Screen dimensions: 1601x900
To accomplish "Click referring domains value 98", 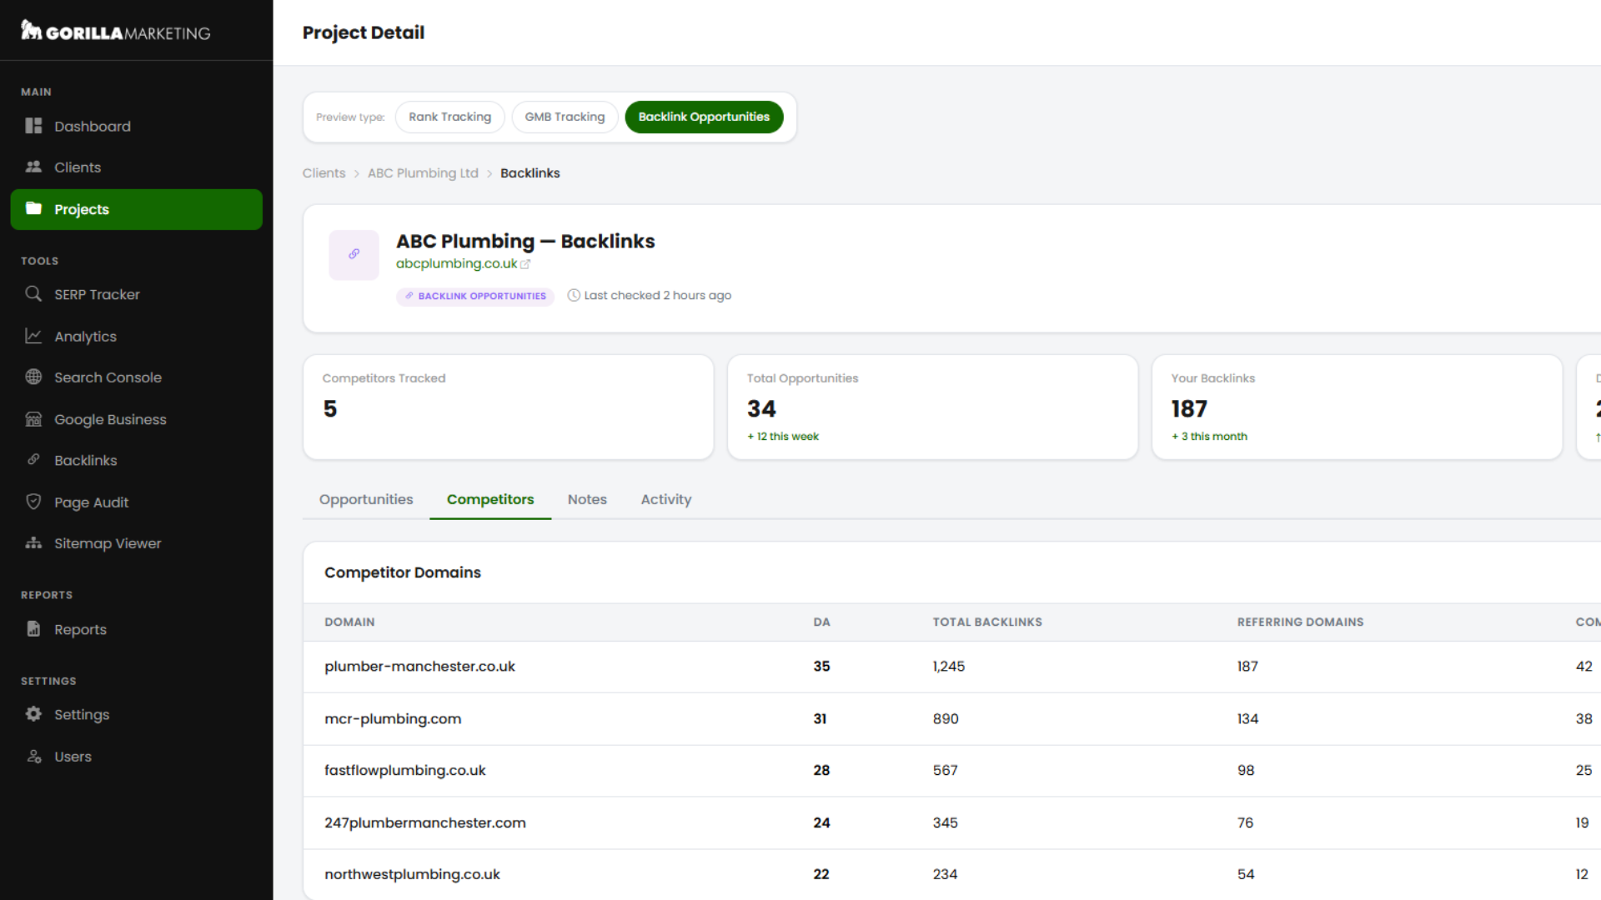I will 1245,771.
